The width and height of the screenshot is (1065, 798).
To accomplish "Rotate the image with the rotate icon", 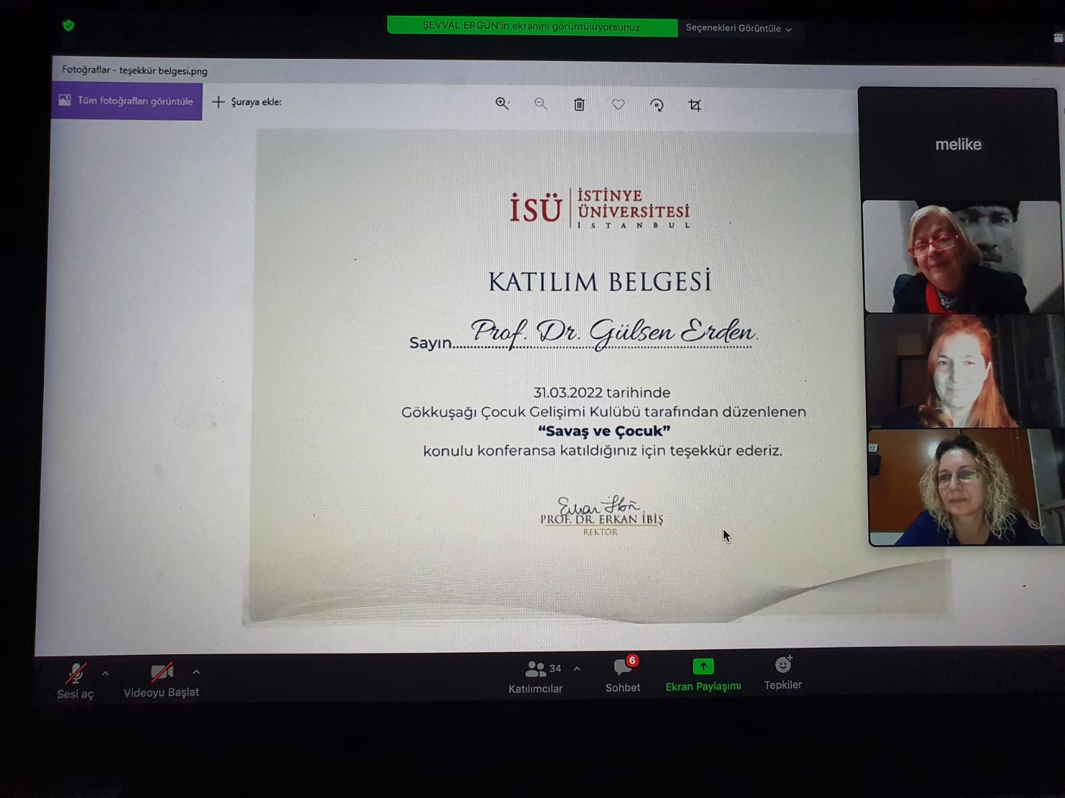I will tap(656, 105).
